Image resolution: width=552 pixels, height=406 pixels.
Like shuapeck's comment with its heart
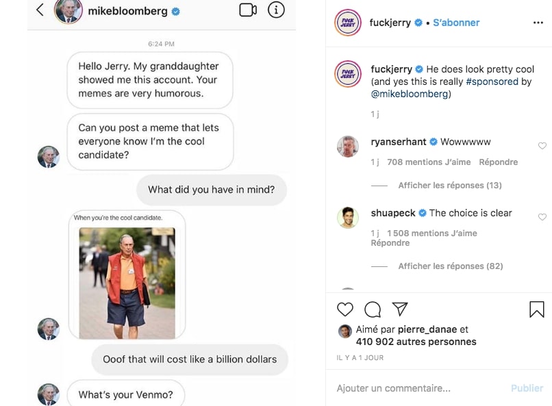click(x=542, y=217)
